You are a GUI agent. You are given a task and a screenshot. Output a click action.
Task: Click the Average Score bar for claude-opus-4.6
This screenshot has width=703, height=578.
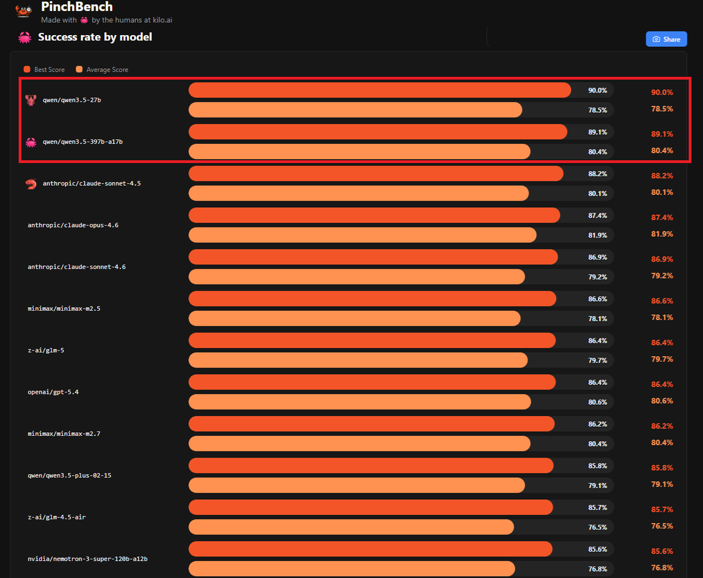point(363,235)
